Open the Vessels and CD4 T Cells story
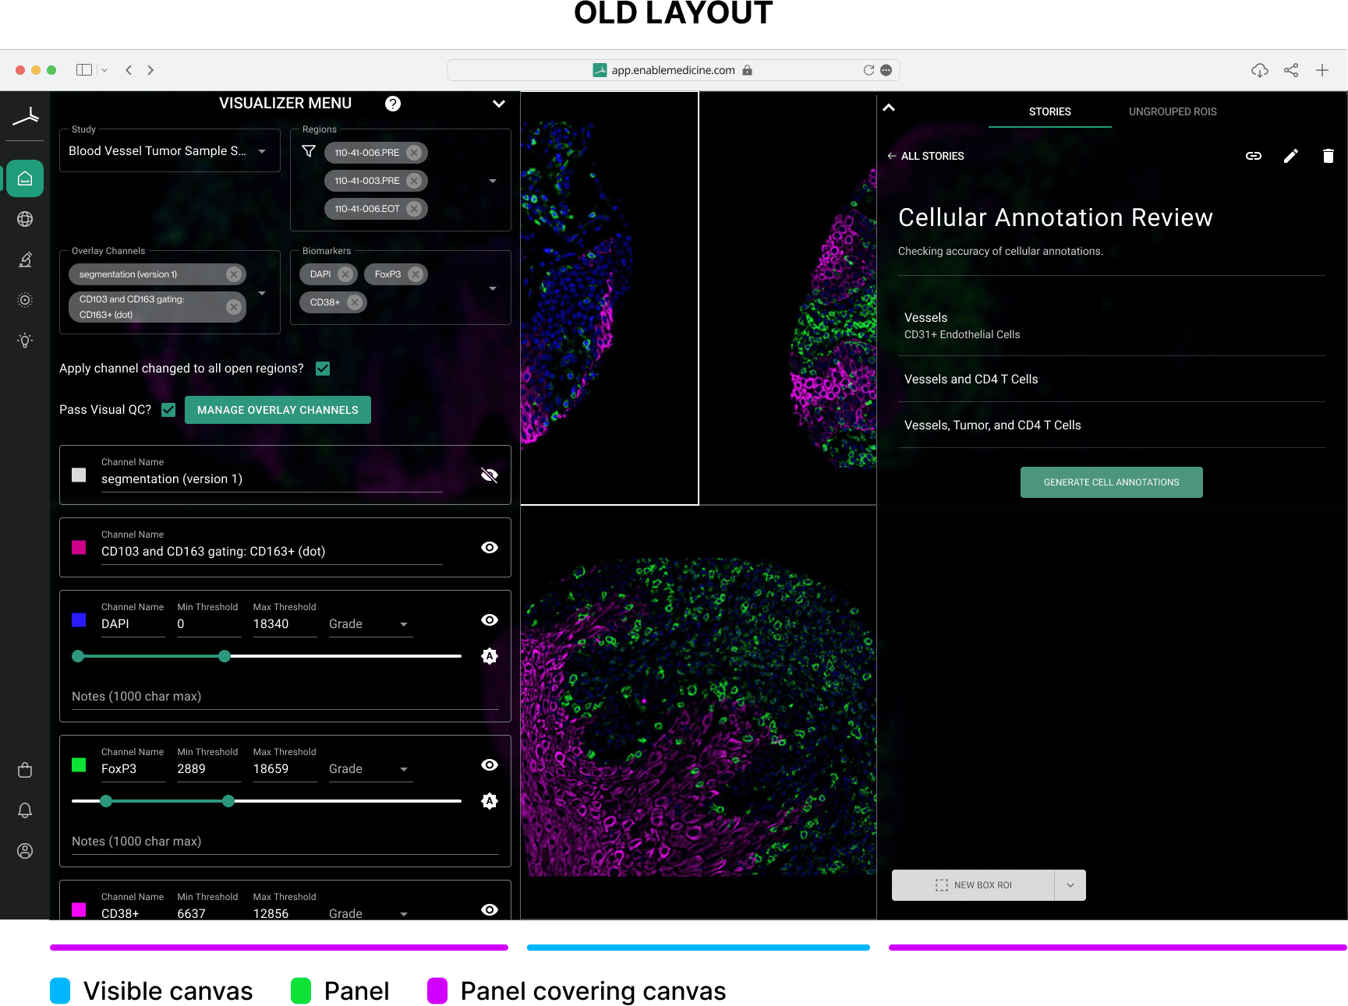This screenshot has width=1348, height=1006. pos(1111,379)
